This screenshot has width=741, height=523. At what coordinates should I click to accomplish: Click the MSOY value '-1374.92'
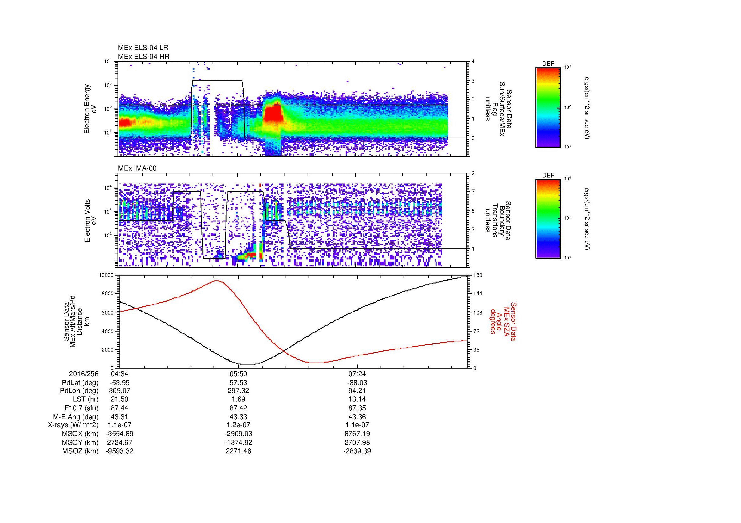pos(239,442)
